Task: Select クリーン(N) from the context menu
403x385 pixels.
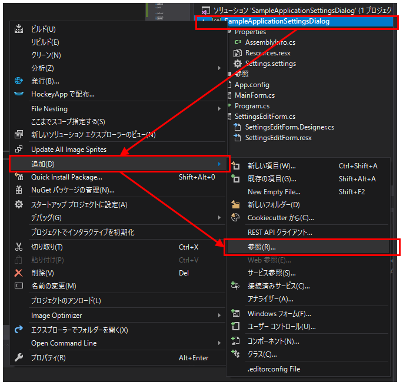Action: pyautogui.click(x=46, y=55)
